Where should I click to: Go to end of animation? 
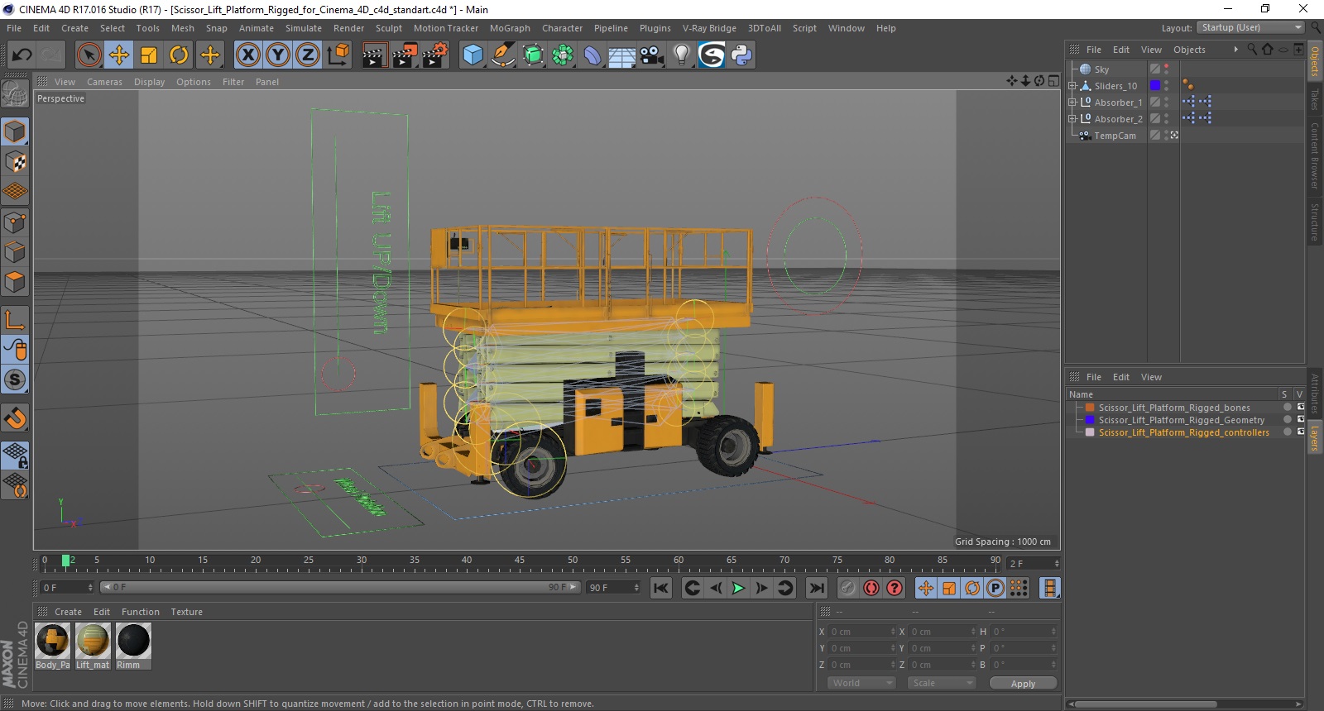tap(817, 588)
